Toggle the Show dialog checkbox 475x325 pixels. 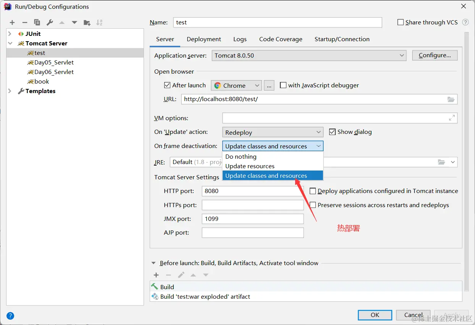(332, 132)
